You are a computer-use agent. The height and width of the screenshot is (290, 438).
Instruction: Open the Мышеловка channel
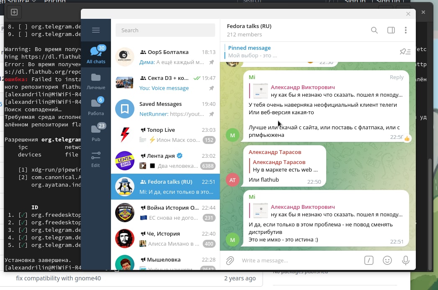click(x=165, y=262)
